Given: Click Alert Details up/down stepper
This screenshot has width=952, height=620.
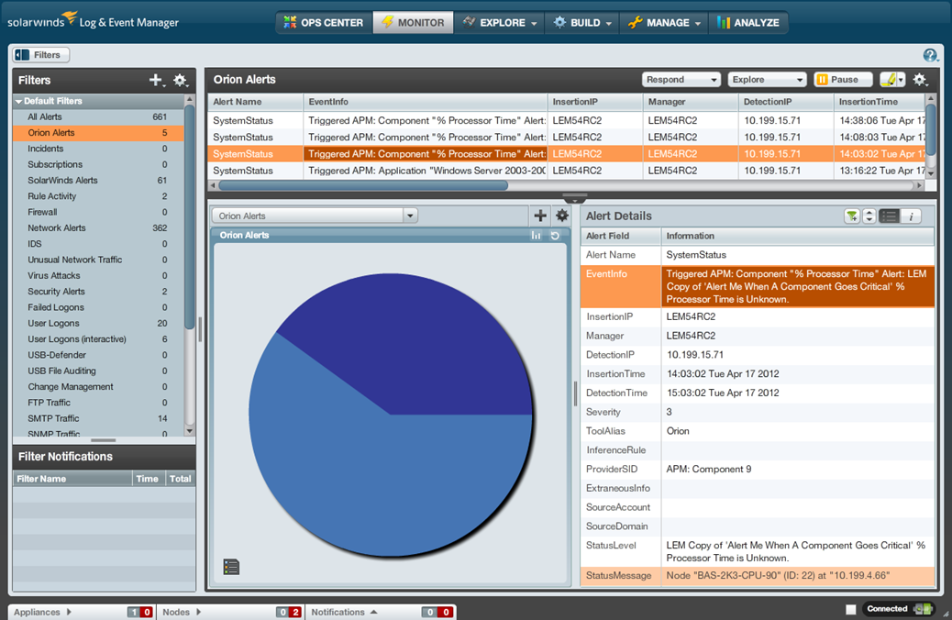Looking at the screenshot, I should click(x=869, y=216).
